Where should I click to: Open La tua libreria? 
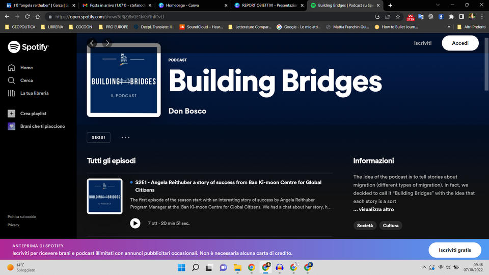coord(28,93)
